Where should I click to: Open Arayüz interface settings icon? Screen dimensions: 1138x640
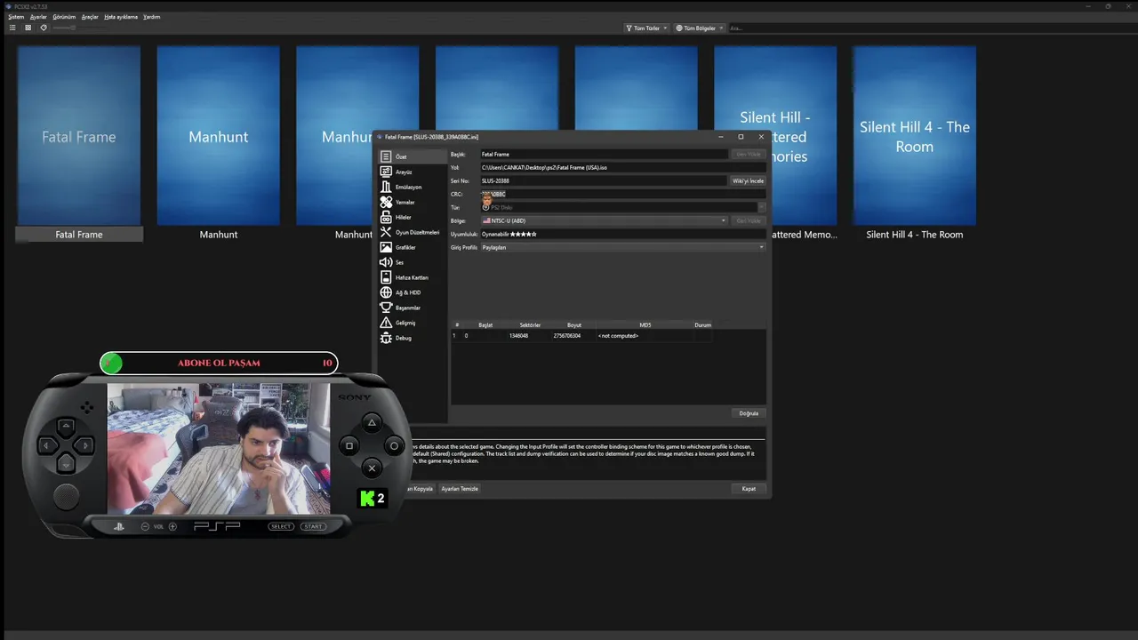[386, 172]
